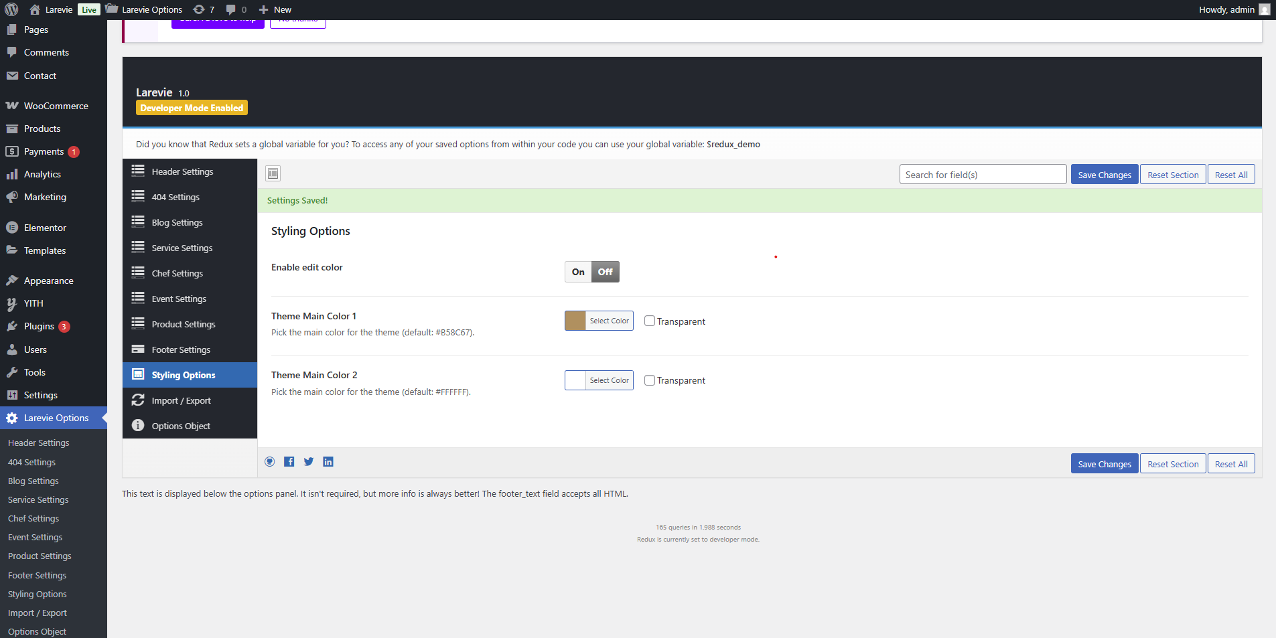The width and height of the screenshot is (1276, 638).
Task: Switch Enable edit color to On
Action: tap(578, 272)
